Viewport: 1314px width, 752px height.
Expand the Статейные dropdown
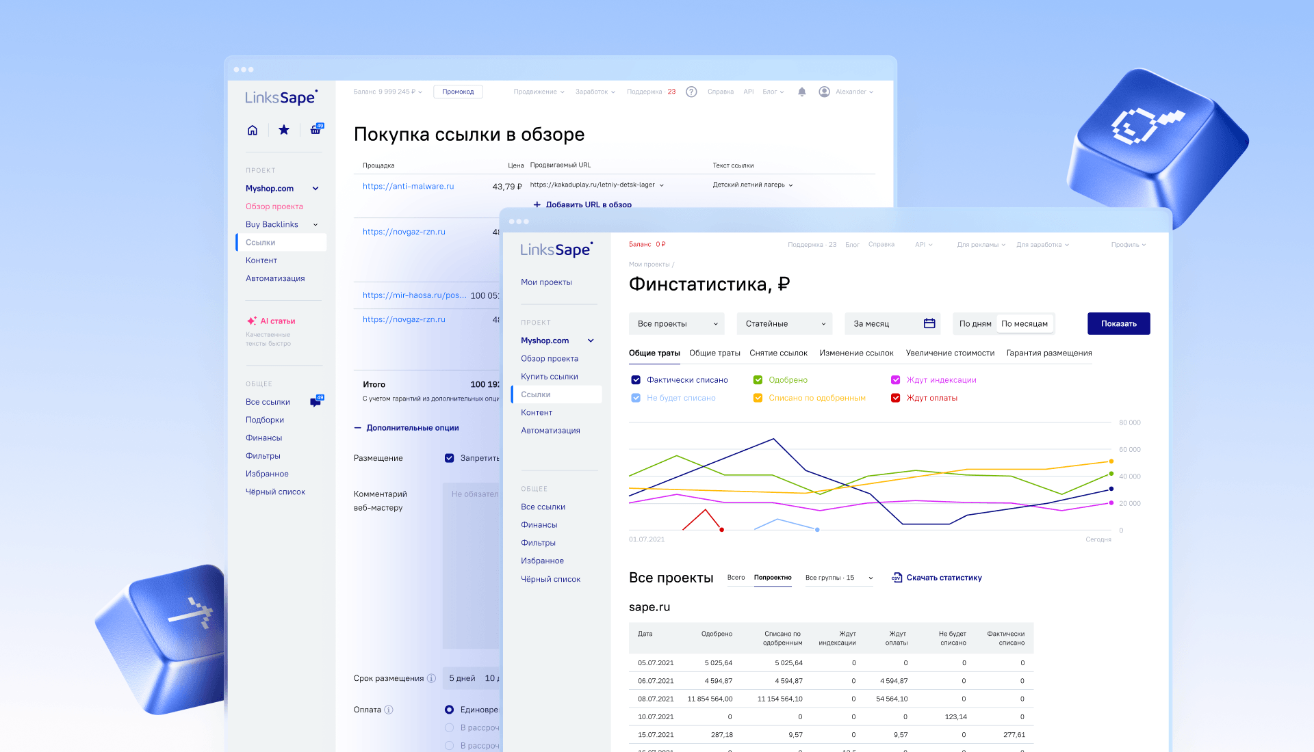784,324
